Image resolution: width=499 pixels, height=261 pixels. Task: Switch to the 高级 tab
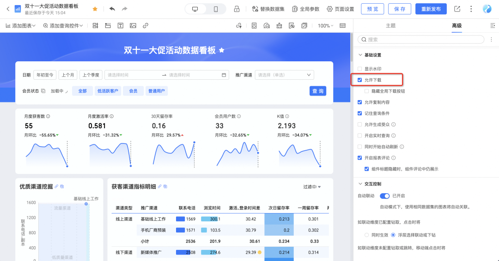pyautogui.click(x=456, y=26)
